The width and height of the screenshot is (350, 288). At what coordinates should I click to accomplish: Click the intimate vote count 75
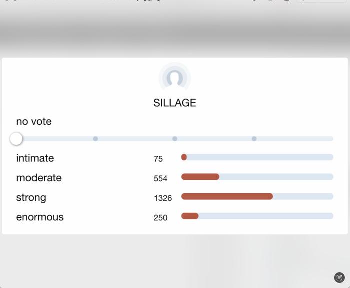pyautogui.click(x=158, y=159)
